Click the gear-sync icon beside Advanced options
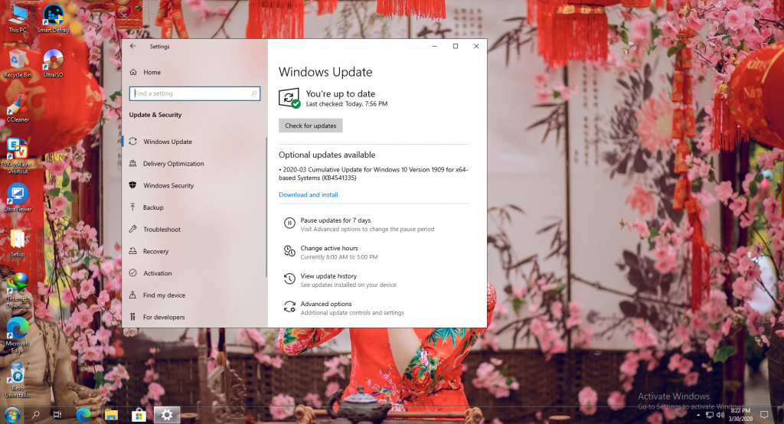 click(289, 307)
